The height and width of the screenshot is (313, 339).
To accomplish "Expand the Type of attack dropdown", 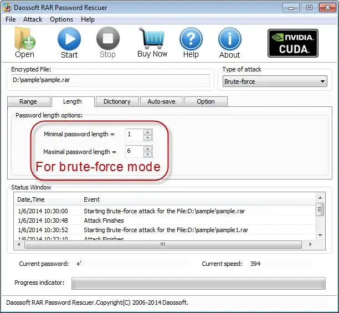I will click(275, 81).
